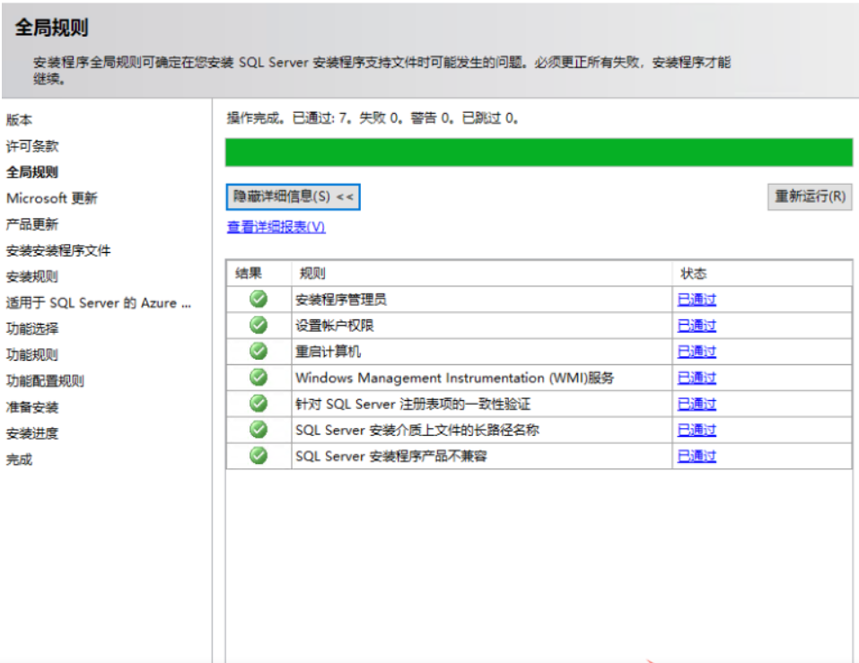Click the check icon for 安装程序产品不兼容 row
This screenshot has width=859, height=663.
(x=259, y=456)
